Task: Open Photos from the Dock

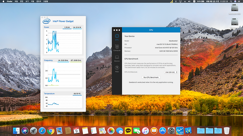Action: coord(111,131)
